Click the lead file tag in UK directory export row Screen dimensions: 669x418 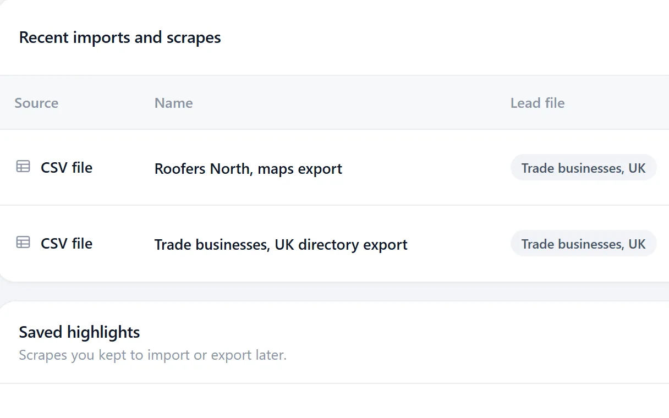(x=583, y=244)
